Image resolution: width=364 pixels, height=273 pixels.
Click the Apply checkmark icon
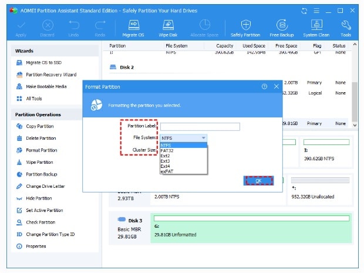(21, 25)
